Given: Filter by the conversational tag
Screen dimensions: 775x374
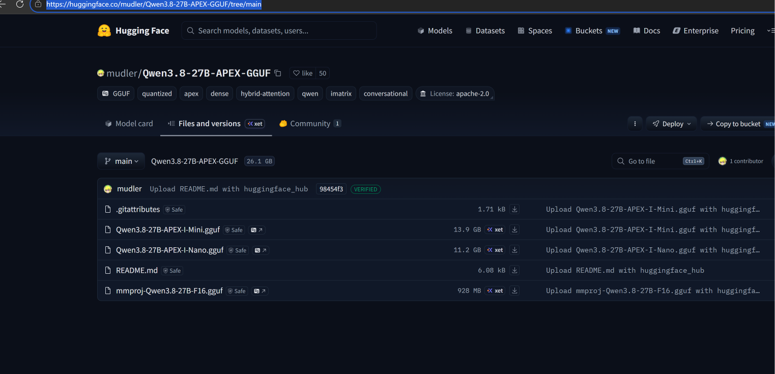Looking at the screenshot, I should (386, 94).
